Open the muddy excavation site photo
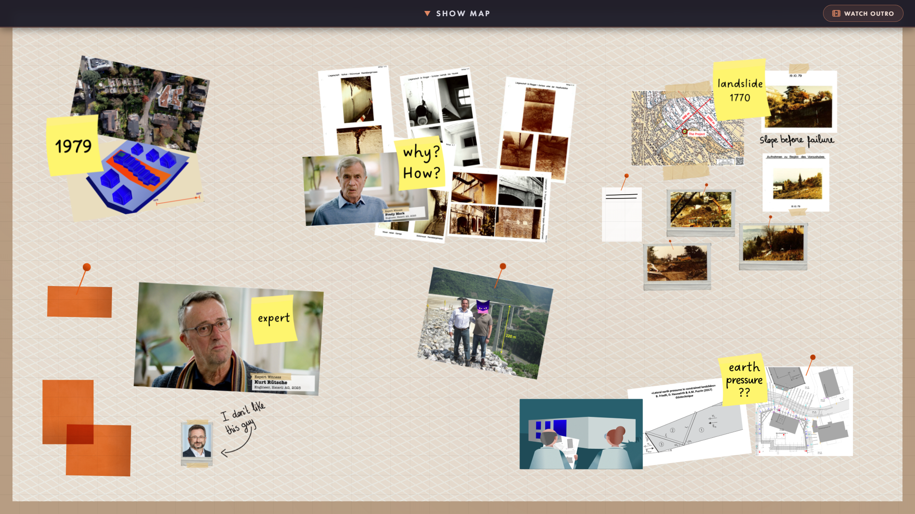The height and width of the screenshot is (514, 915). (677, 266)
